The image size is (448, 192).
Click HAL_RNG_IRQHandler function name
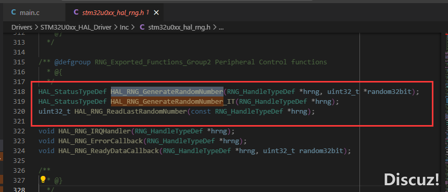(x=95, y=131)
